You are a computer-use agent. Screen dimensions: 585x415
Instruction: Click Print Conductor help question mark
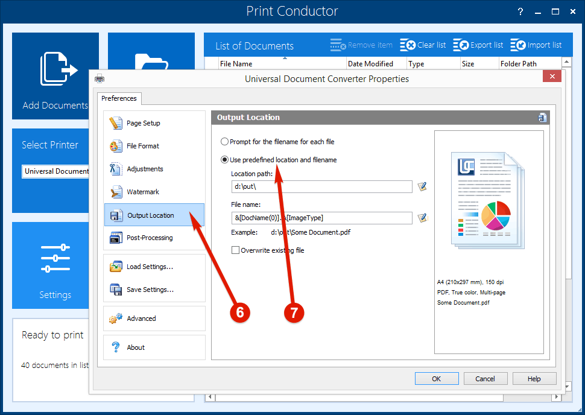[520, 11]
